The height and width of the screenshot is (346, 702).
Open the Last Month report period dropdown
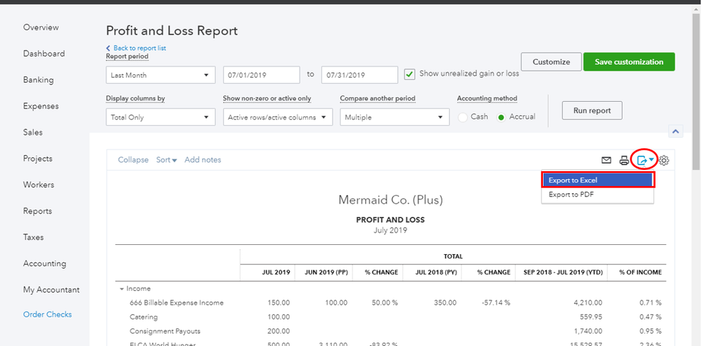tap(160, 75)
